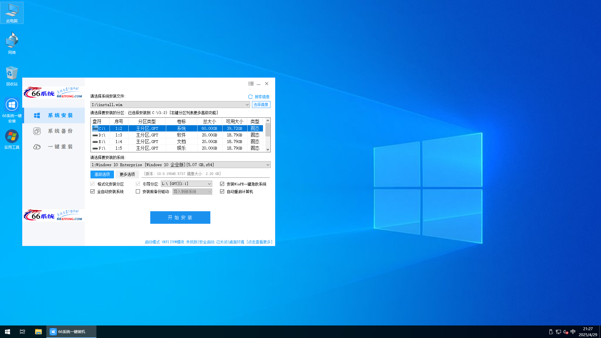Click the 66系统 logo banner at top
The image size is (601, 338).
[x=53, y=93]
